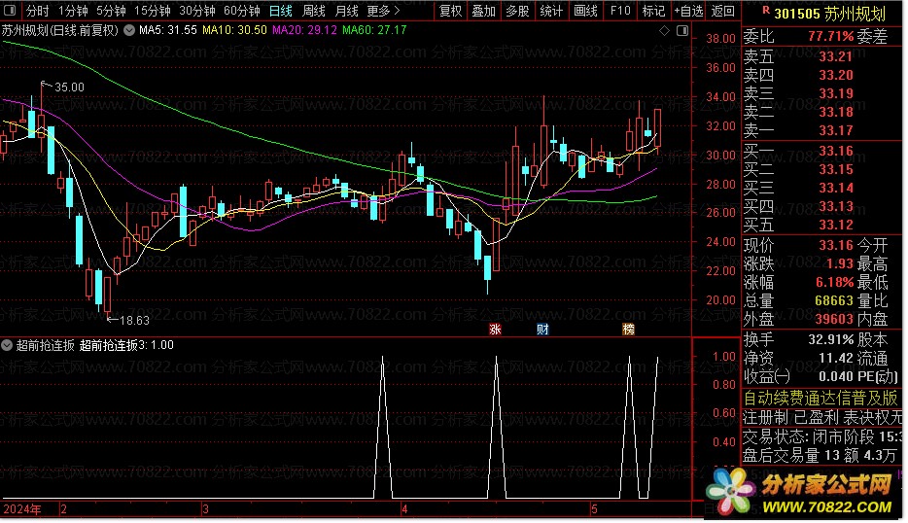The width and height of the screenshot is (908, 523).
Task: Open the 统计 statistics tool
Action: pos(550,11)
